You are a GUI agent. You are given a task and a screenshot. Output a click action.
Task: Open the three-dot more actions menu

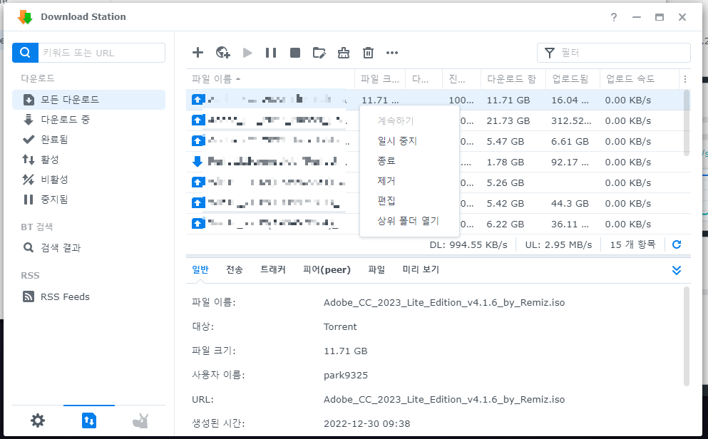(392, 52)
